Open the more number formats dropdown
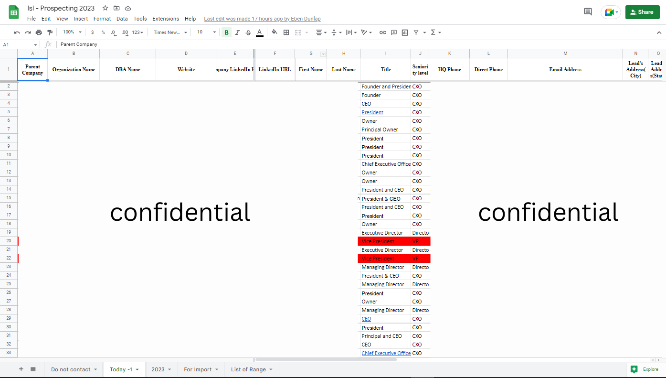The height and width of the screenshot is (378, 666). click(x=137, y=32)
